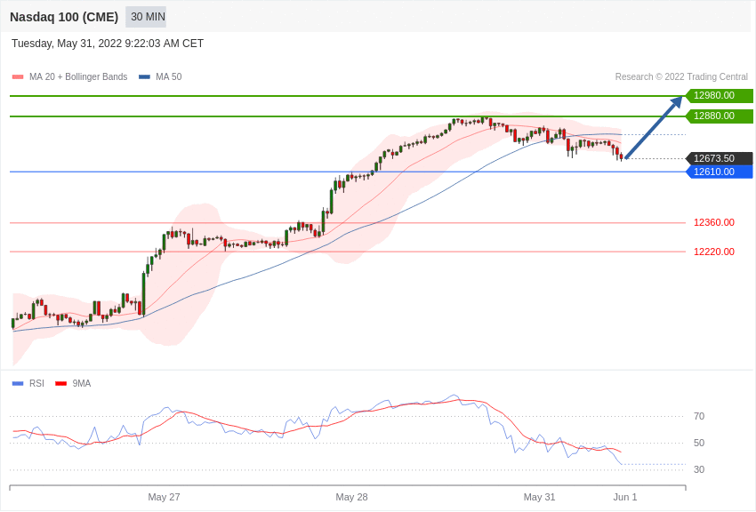Screen dimensions: 756x512
Task: Click the May 28 date axis label
Action: point(351,497)
